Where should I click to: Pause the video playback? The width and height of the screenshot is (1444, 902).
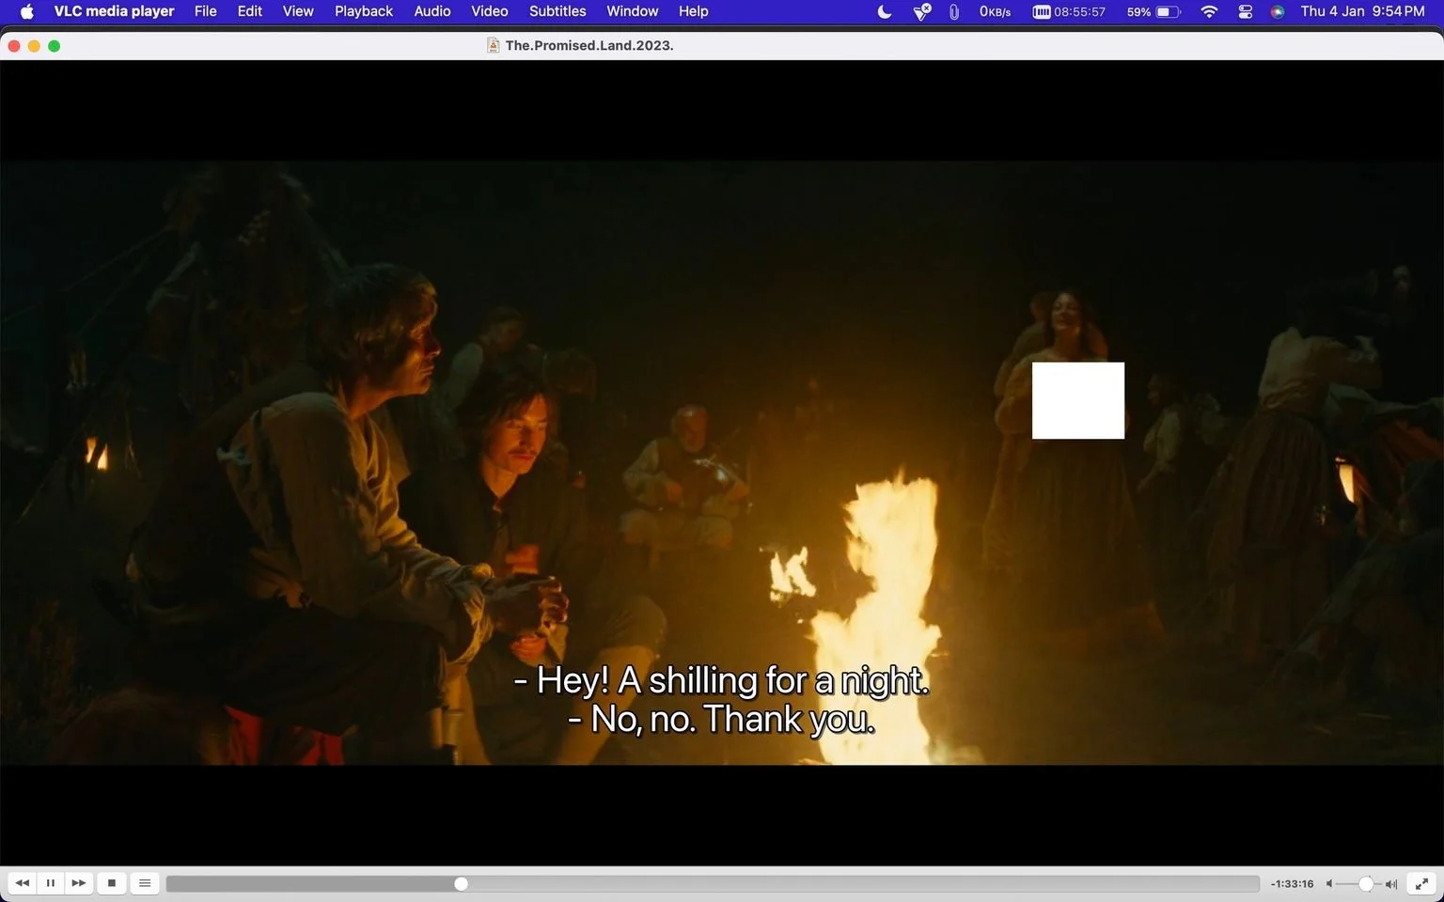click(51, 883)
